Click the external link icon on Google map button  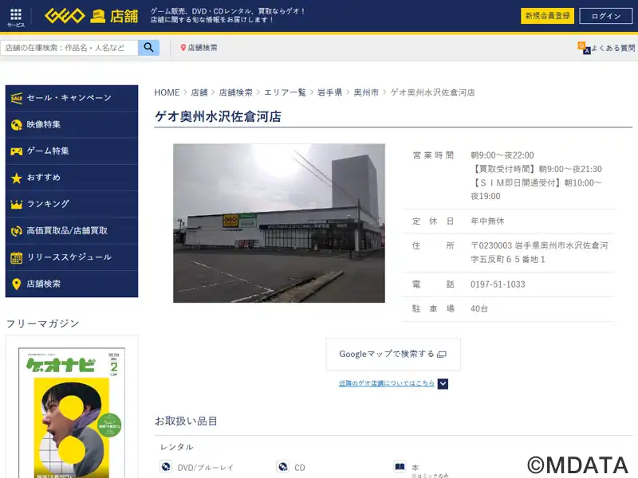tap(442, 355)
